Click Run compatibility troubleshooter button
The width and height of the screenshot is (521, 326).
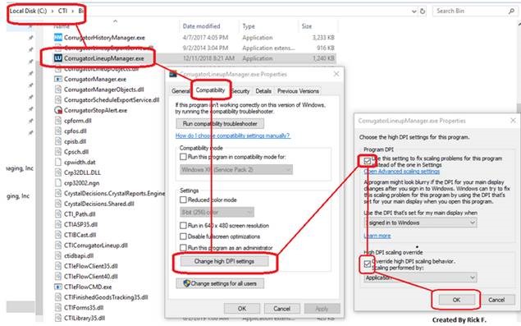220,124
